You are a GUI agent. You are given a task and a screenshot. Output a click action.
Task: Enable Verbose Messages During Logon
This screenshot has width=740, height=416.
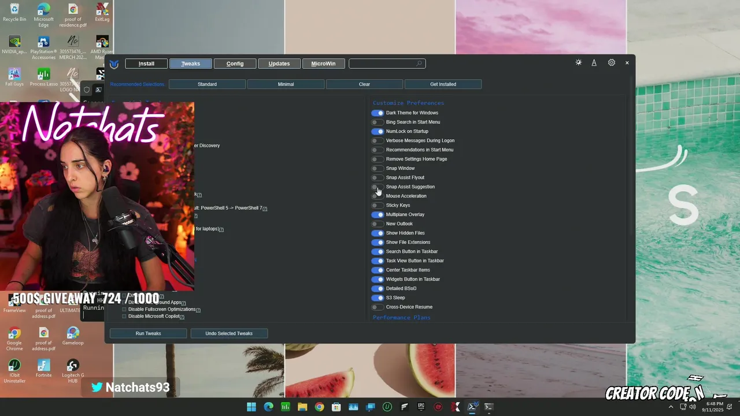tap(378, 140)
